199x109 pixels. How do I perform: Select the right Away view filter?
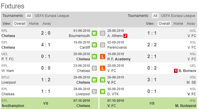pyautogui.click(x=191, y=24)
